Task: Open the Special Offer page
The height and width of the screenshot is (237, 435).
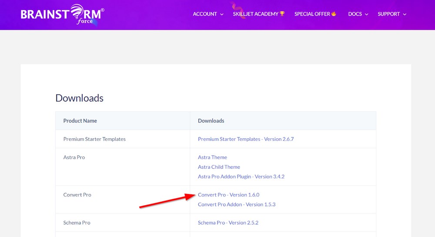Action: point(312,14)
